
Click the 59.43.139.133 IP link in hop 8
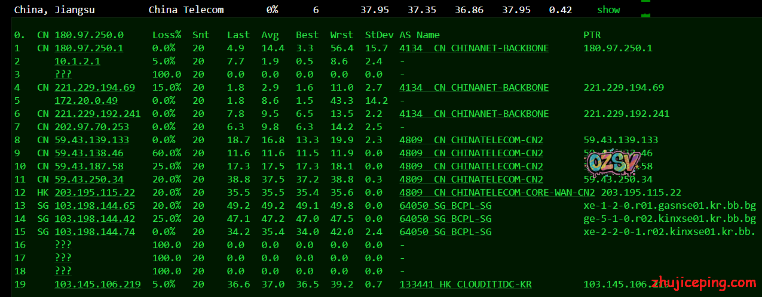[x=91, y=140]
